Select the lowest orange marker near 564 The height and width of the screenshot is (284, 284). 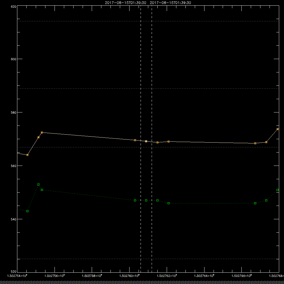point(27,155)
